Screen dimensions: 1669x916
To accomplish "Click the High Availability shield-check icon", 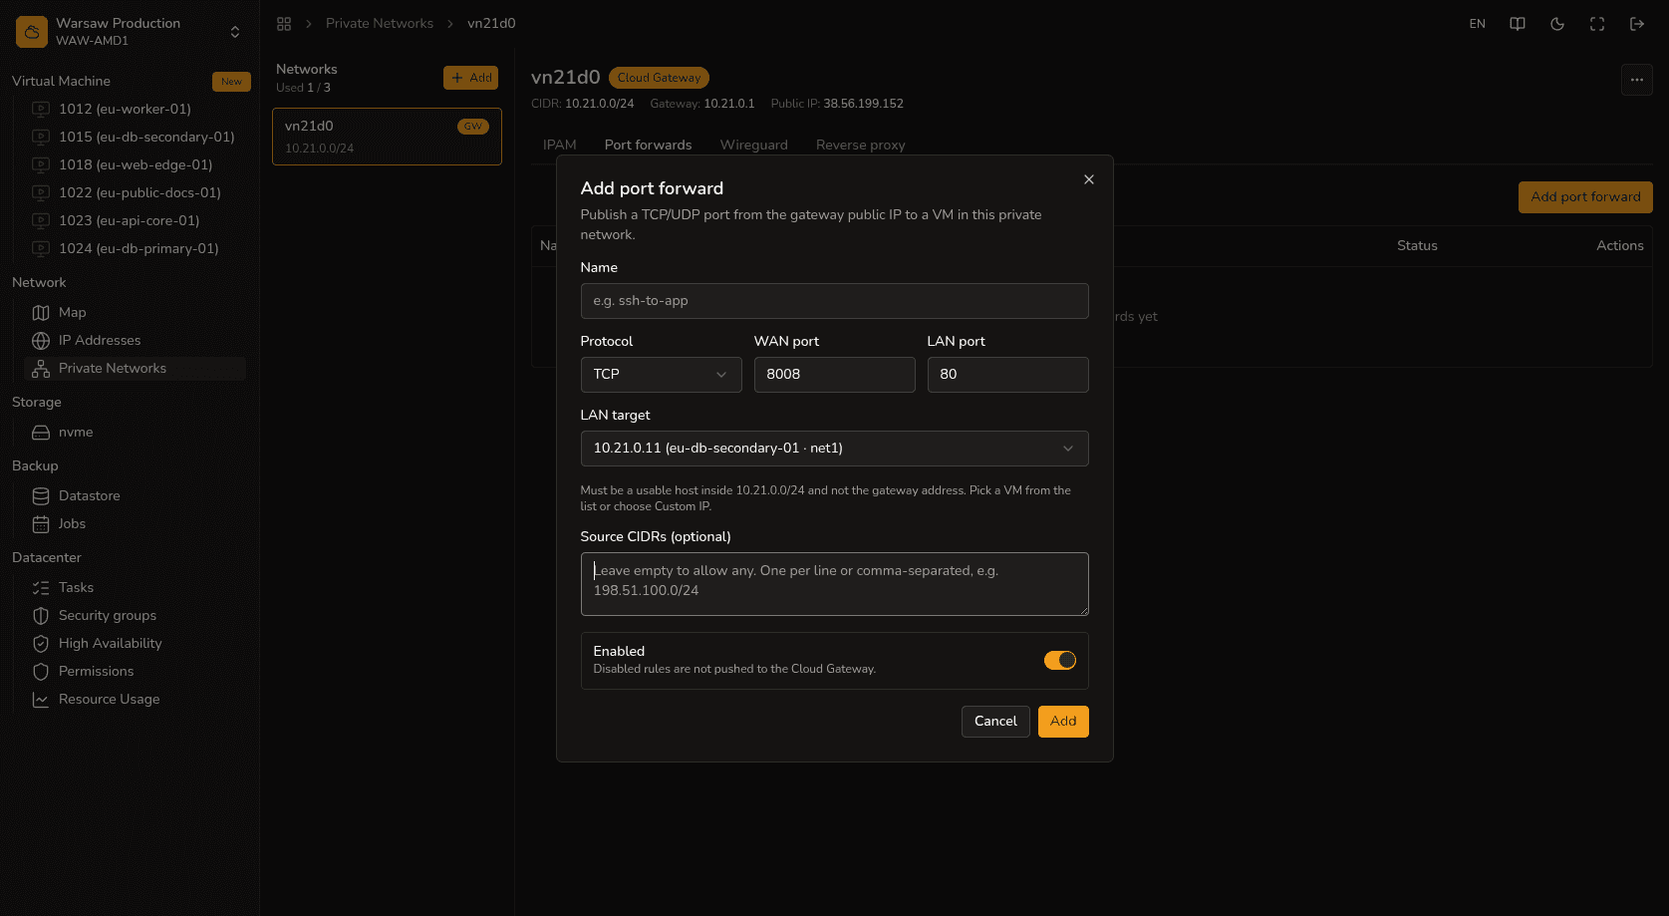I will coord(41,644).
